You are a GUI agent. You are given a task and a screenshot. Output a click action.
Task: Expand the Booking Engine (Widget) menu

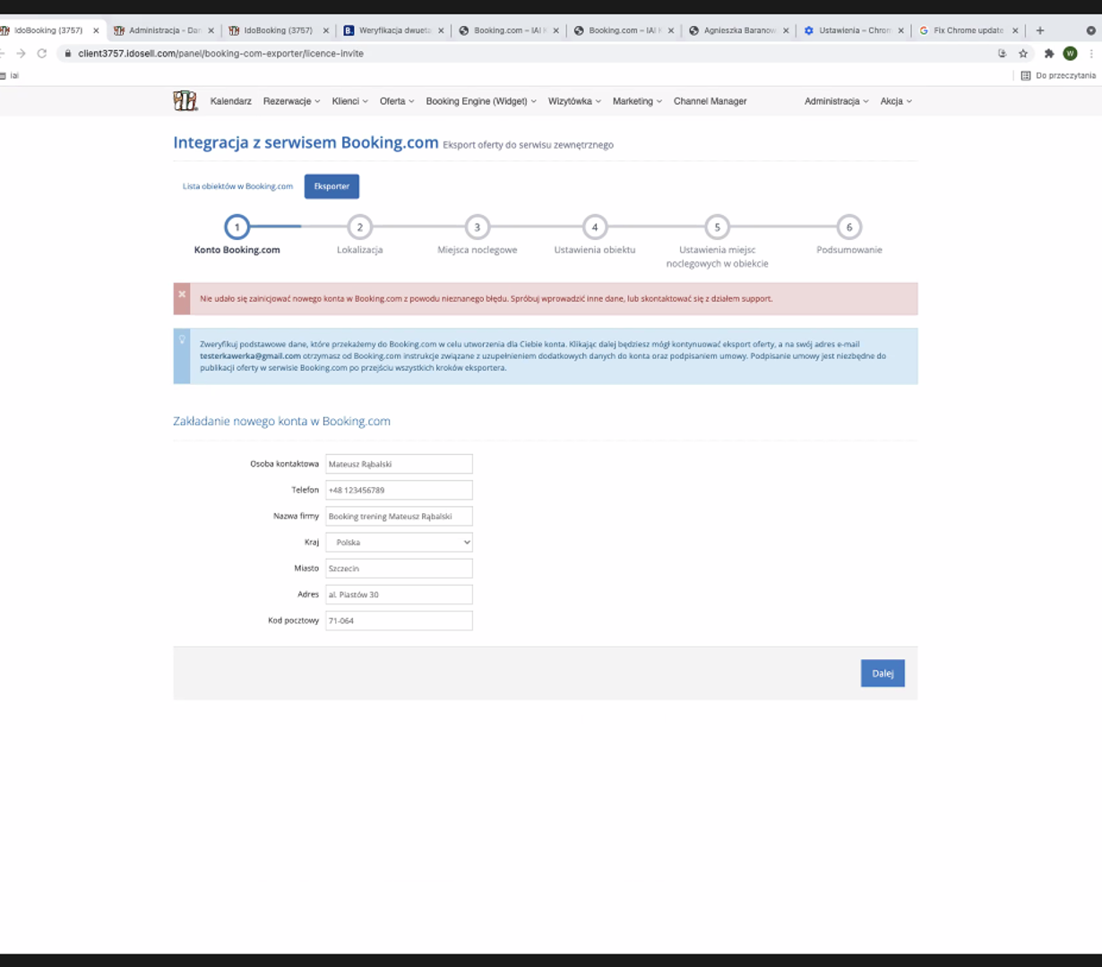[x=481, y=101]
